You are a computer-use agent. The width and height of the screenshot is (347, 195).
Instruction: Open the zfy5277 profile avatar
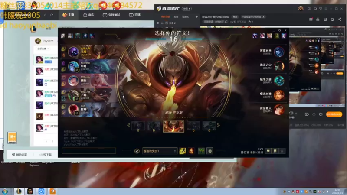[38, 41]
